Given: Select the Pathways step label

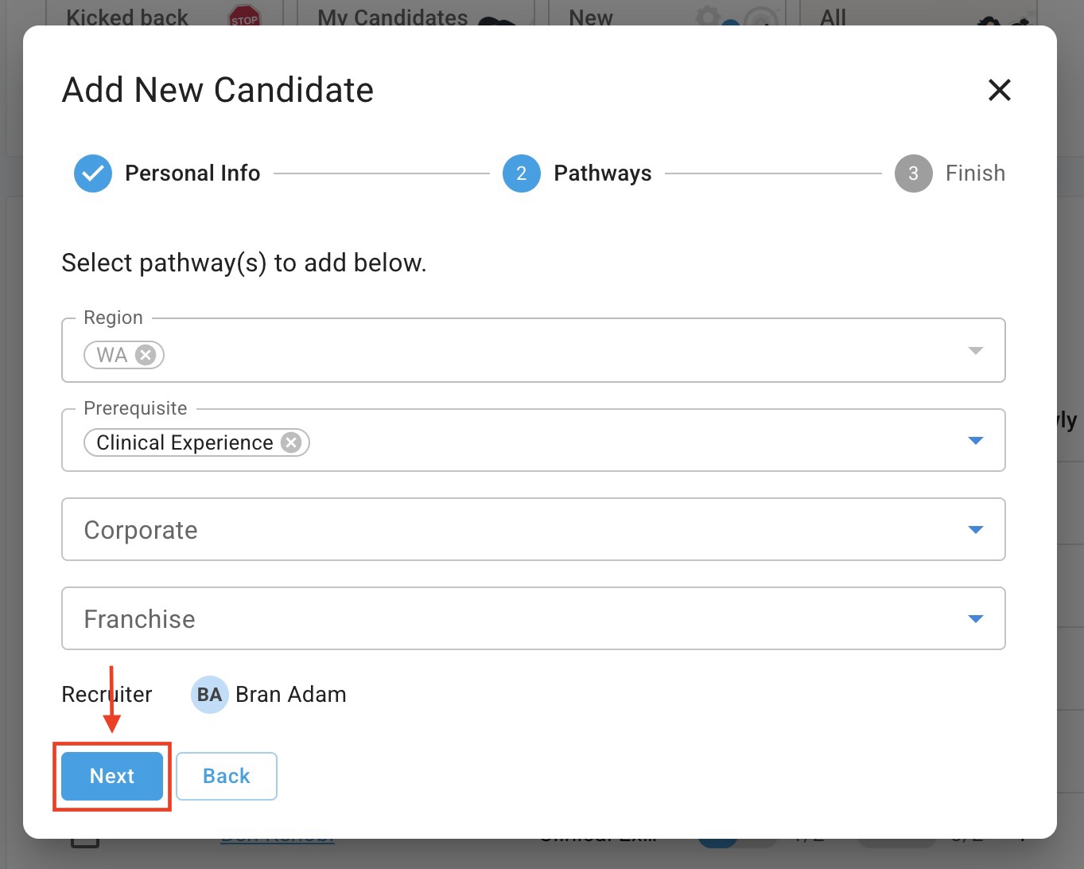Looking at the screenshot, I should (602, 173).
